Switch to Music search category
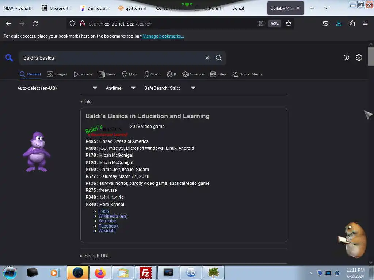 coord(152,74)
